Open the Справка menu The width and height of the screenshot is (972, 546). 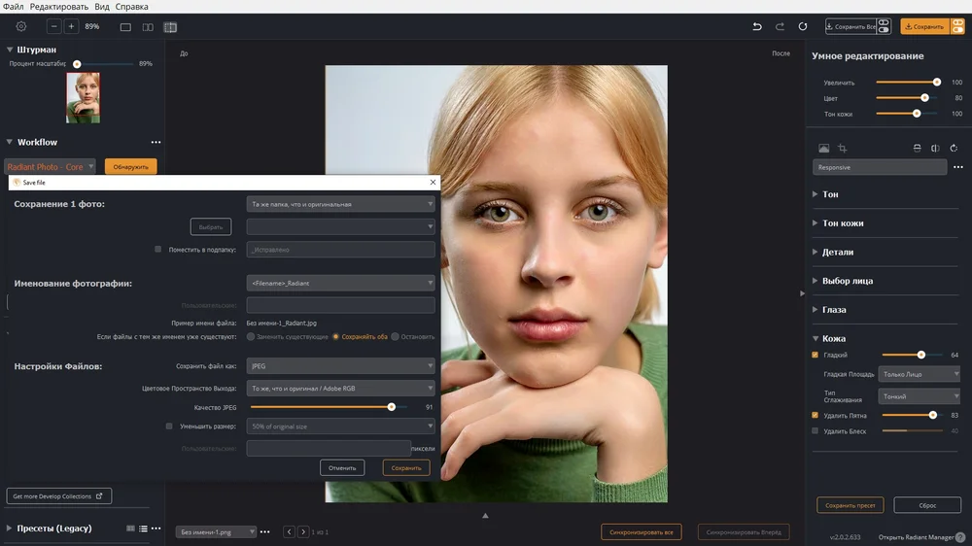click(131, 6)
